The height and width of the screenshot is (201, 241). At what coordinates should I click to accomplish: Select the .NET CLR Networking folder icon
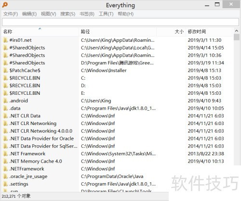coord(5,123)
